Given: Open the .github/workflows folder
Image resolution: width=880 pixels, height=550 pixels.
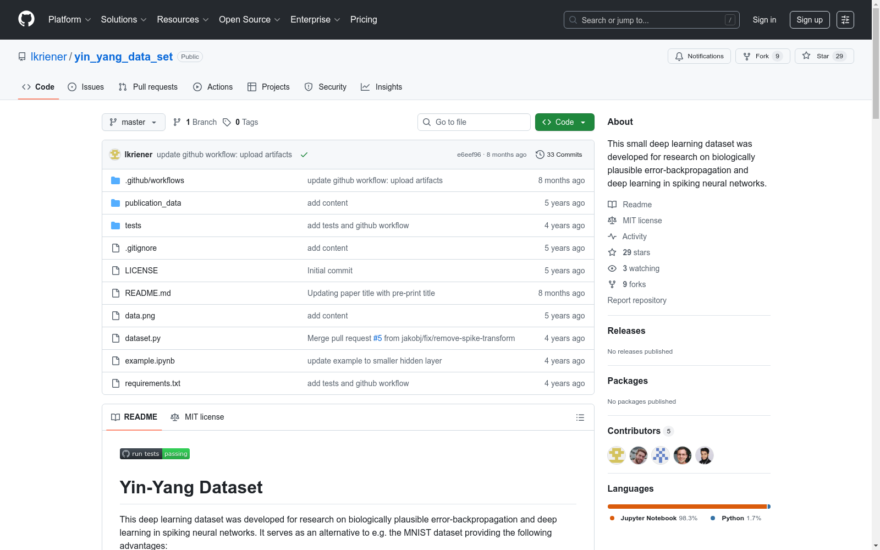Looking at the screenshot, I should 155,180.
